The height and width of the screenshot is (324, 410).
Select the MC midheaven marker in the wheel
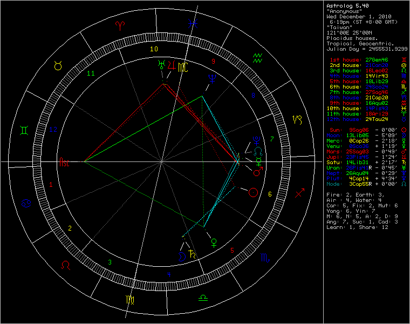click(x=183, y=67)
